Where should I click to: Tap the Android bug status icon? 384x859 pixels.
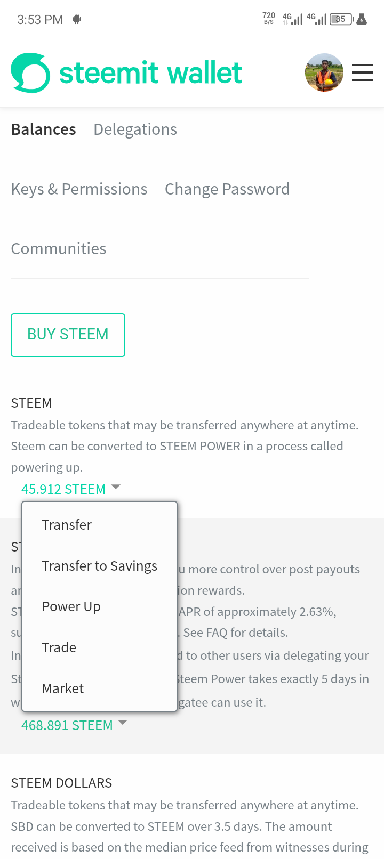click(77, 20)
